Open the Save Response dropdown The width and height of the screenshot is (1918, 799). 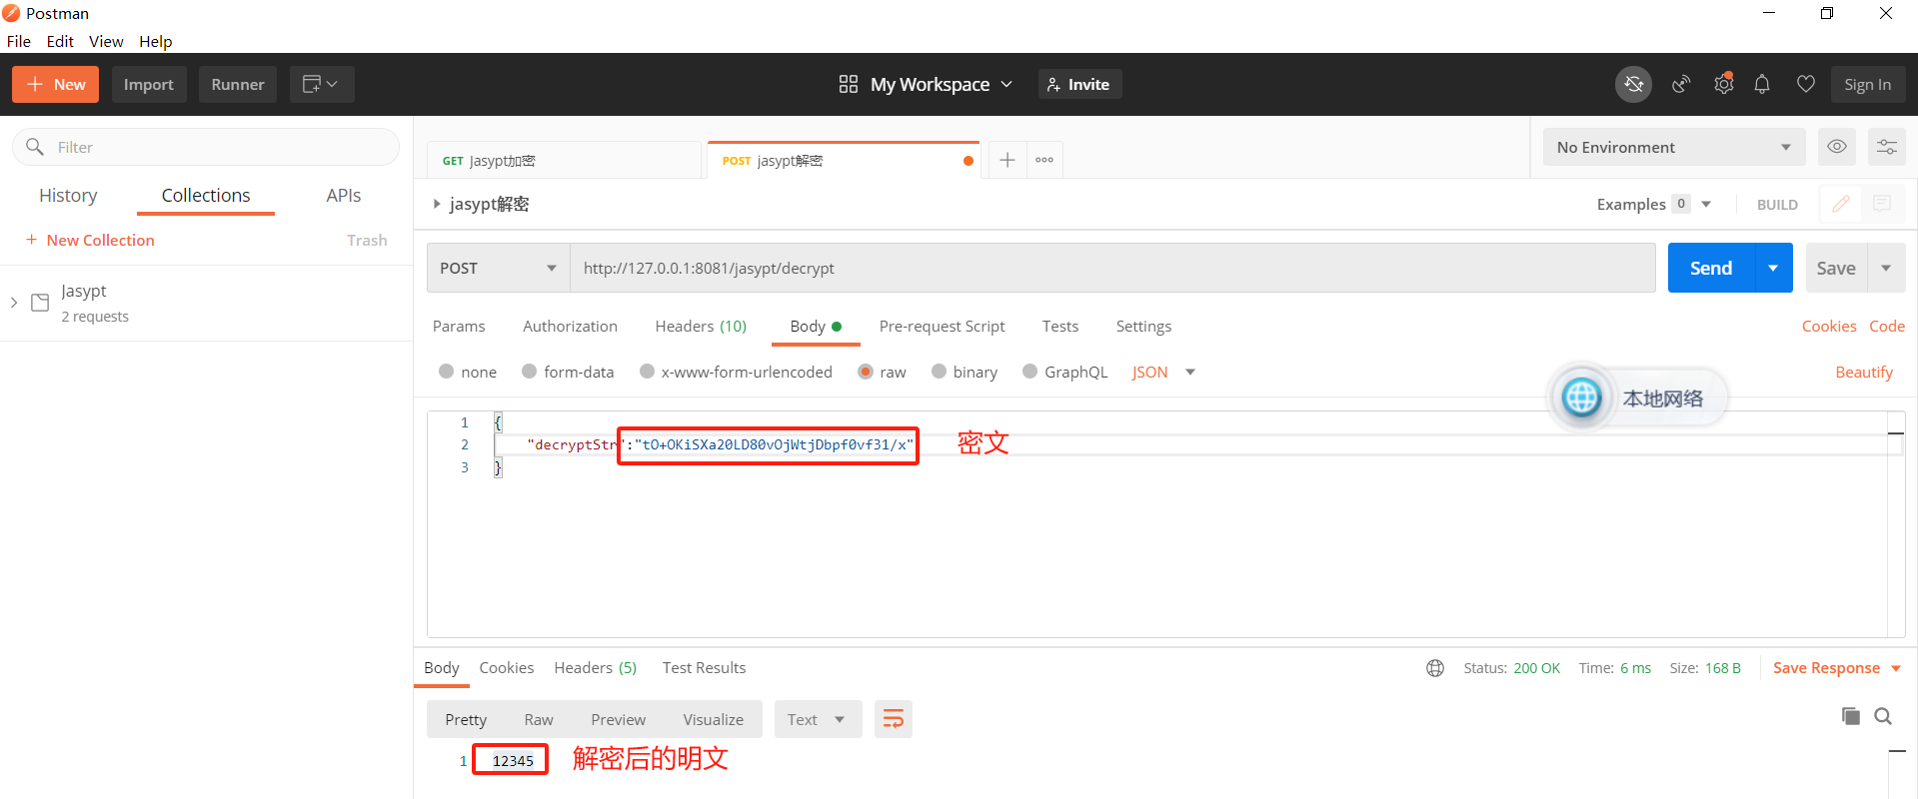tap(1837, 668)
